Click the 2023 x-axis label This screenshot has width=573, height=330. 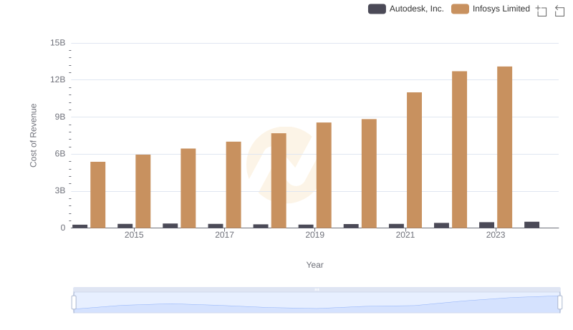(496, 235)
